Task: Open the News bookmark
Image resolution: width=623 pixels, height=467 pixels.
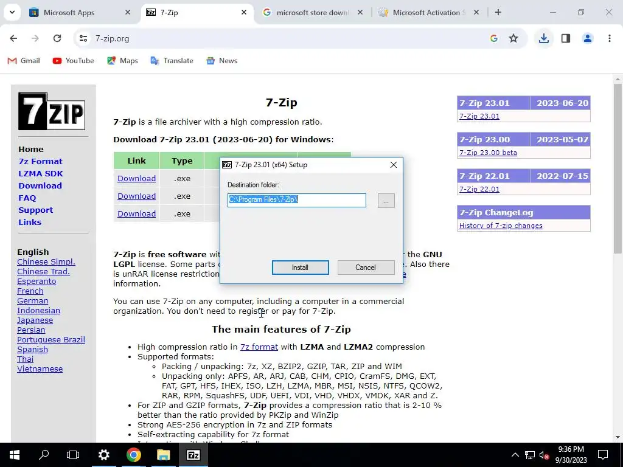Action: [x=221, y=61]
